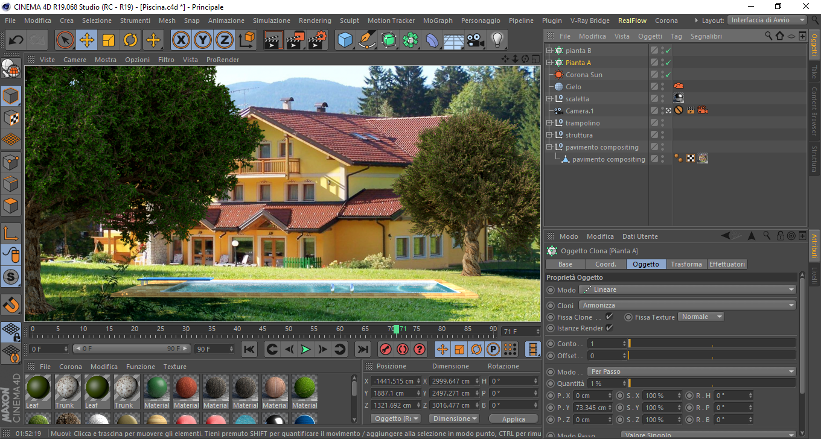This screenshot has height=439, width=821.
Task: Toggle the Y axis lock
Action: (203, 40)
